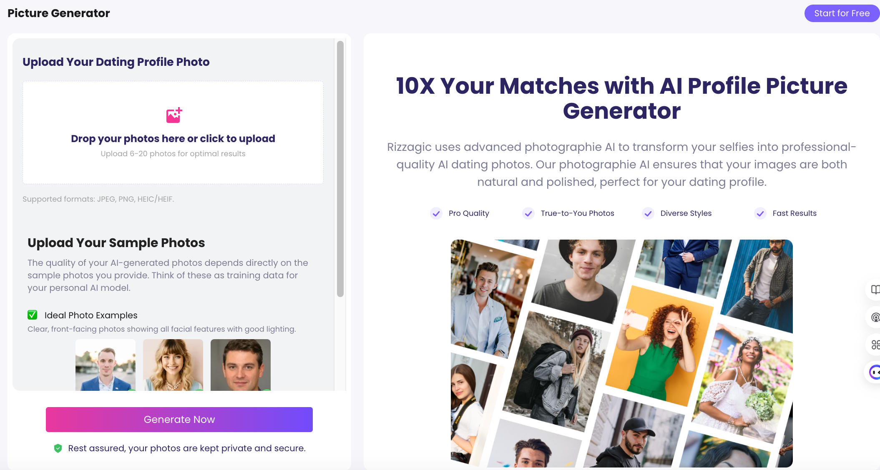880x470 pixels.
Task: Click the Fast Results checkmark icon
Action: click(760, 213)
